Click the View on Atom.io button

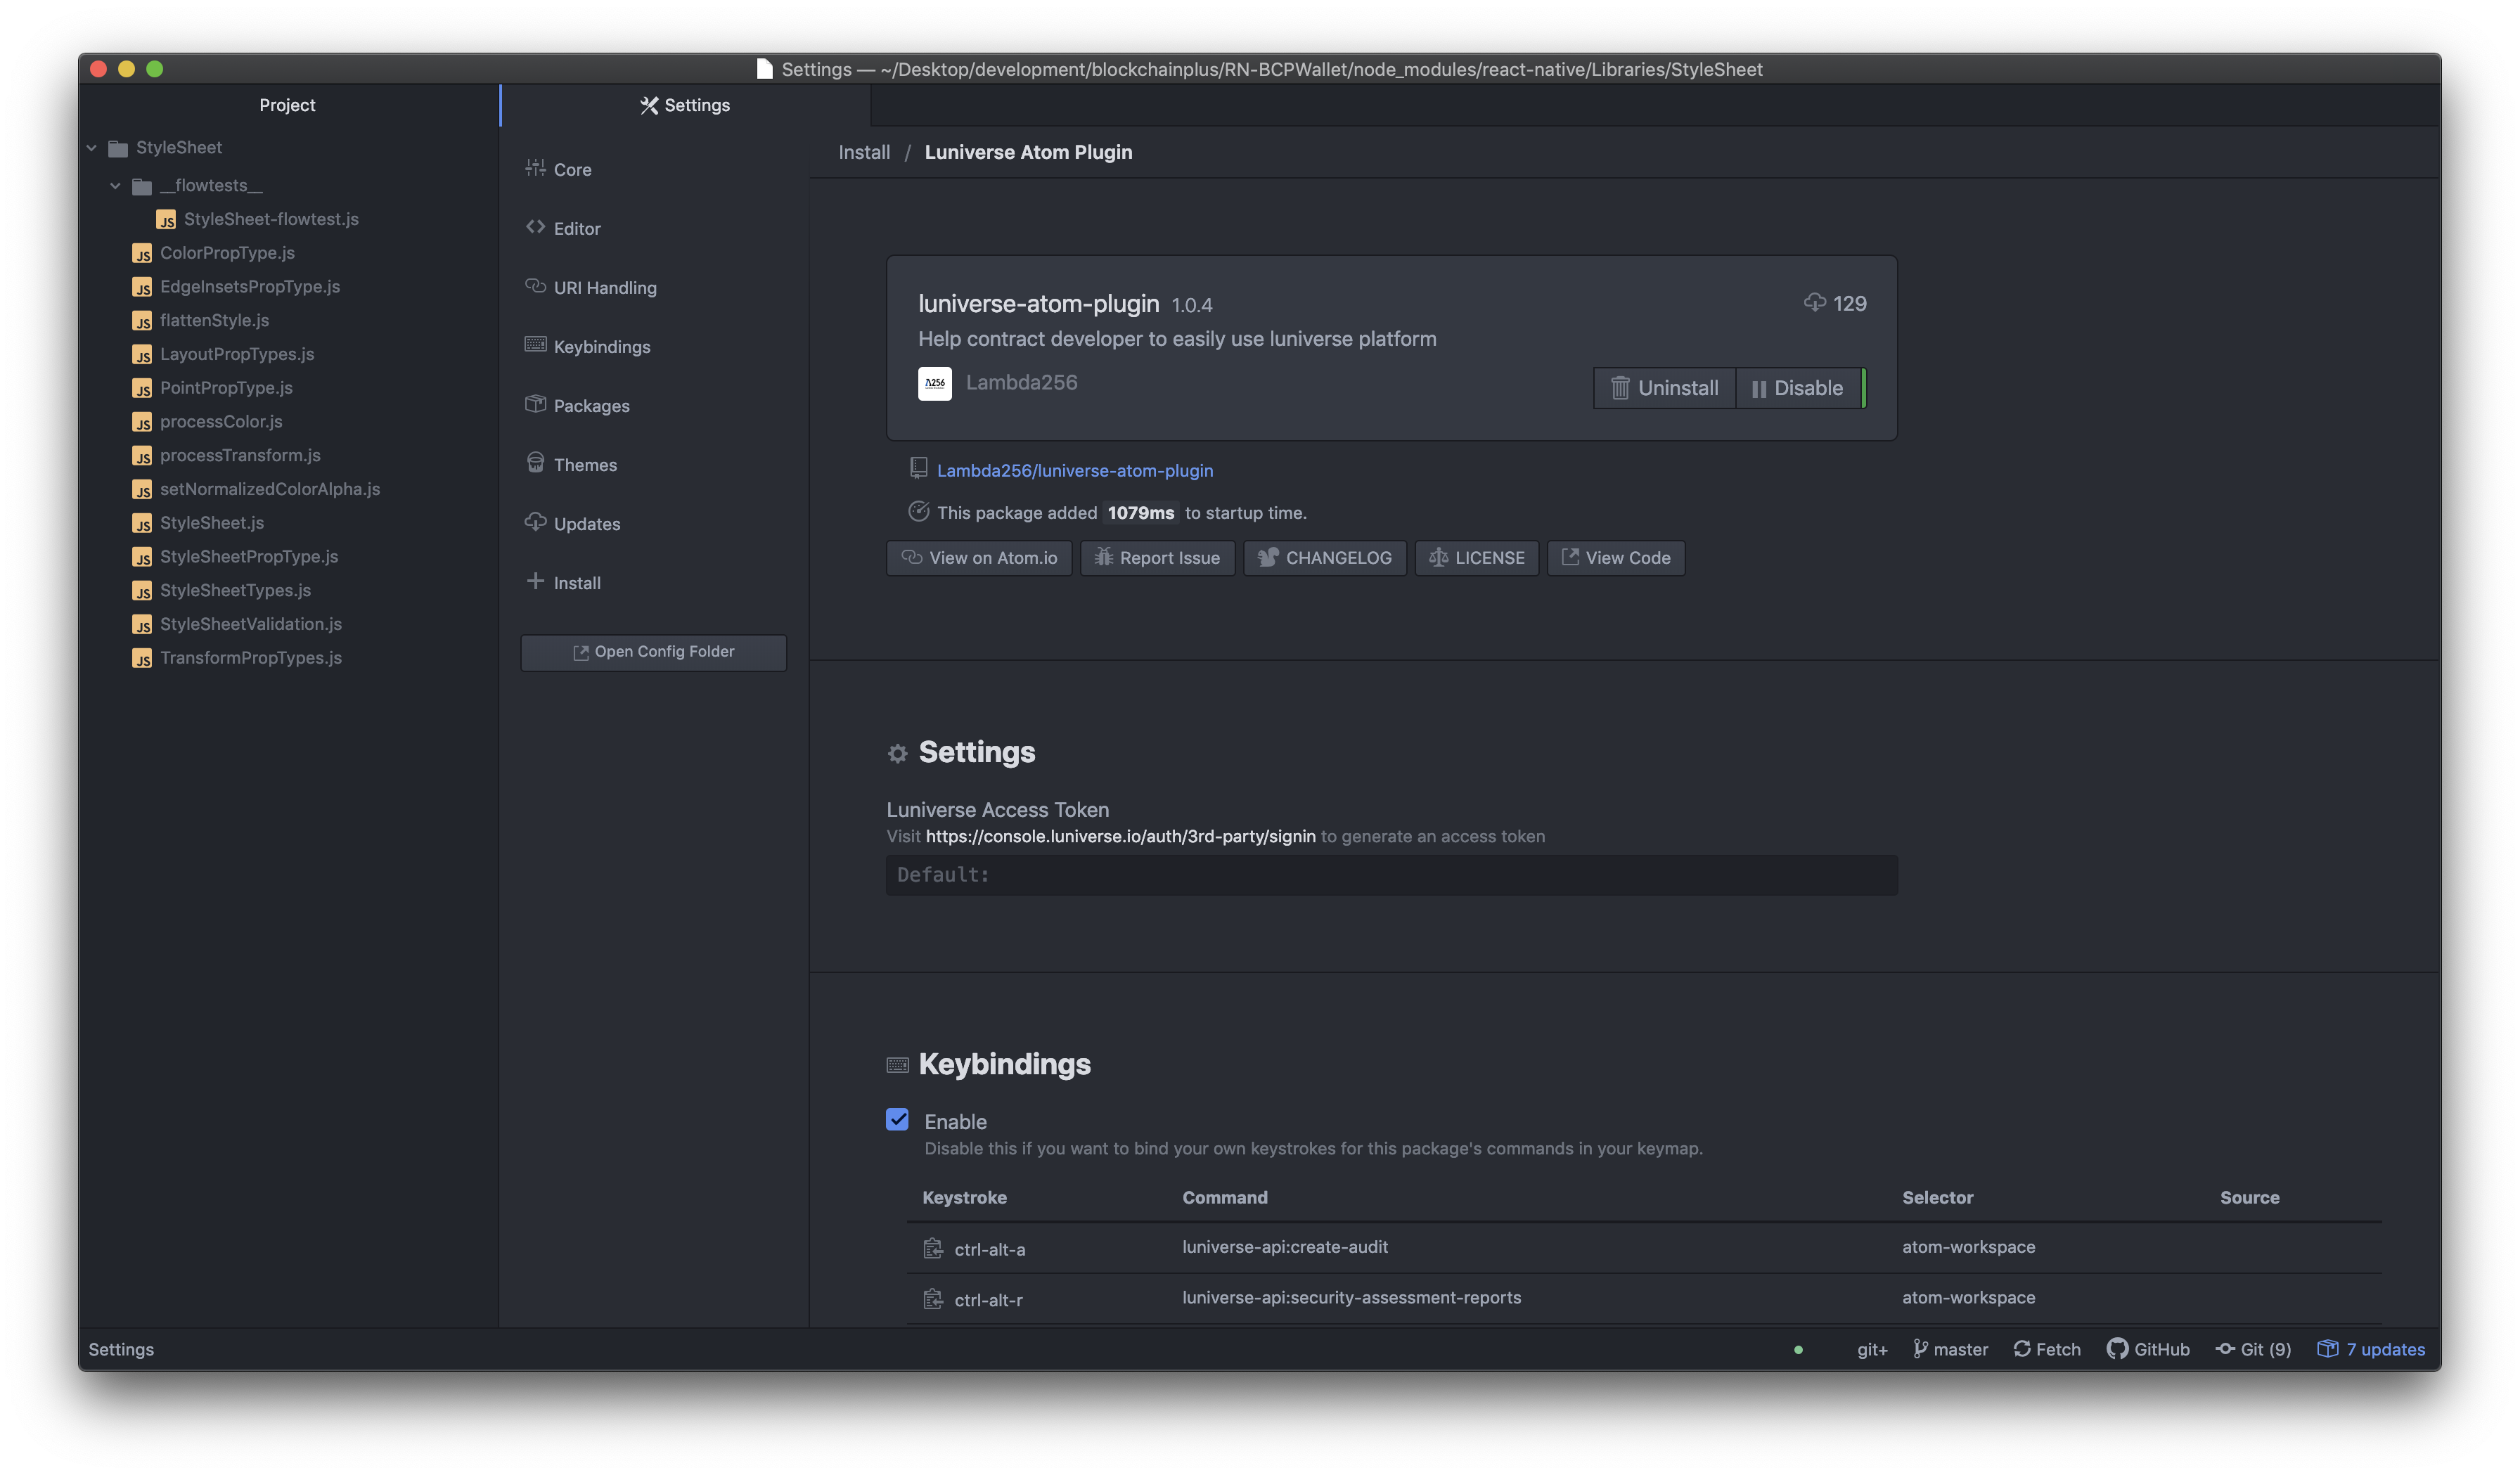(x=979, y=558)
